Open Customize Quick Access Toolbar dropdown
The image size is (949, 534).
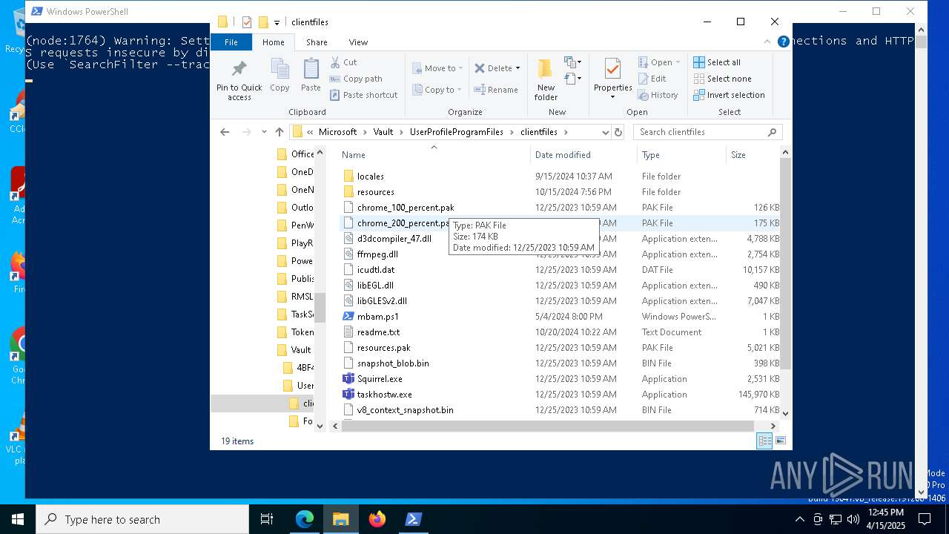277,22
